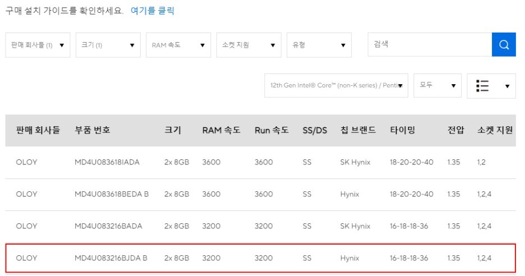Screen dimensions: 525x276
Task: Click the blue search magnifier button
Action: [504, 44]
